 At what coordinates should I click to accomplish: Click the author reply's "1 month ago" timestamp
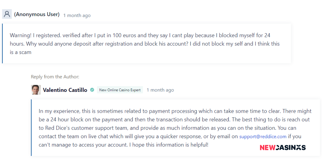[160, 90]
